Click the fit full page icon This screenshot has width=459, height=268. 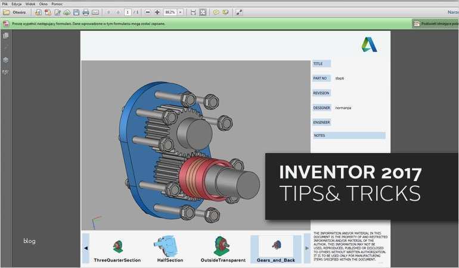coord(203,13)
